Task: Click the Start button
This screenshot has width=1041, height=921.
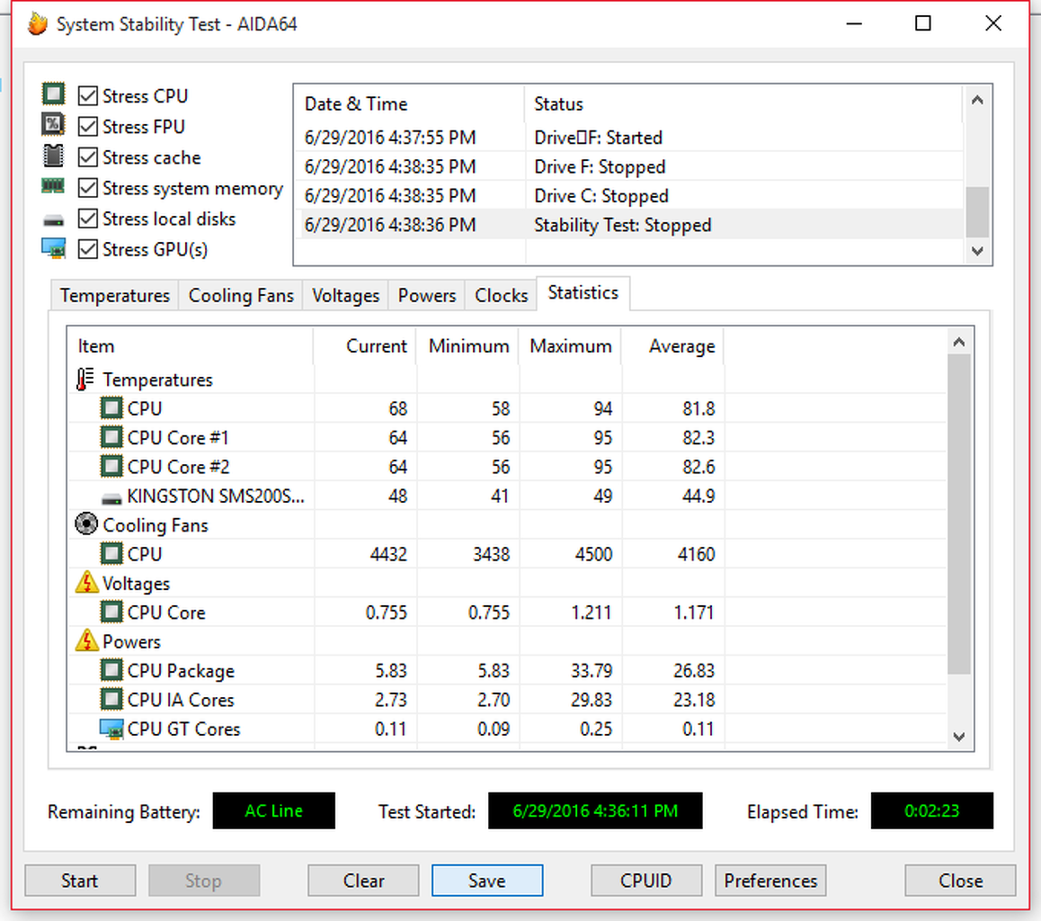Action: [x=80, y=881]
